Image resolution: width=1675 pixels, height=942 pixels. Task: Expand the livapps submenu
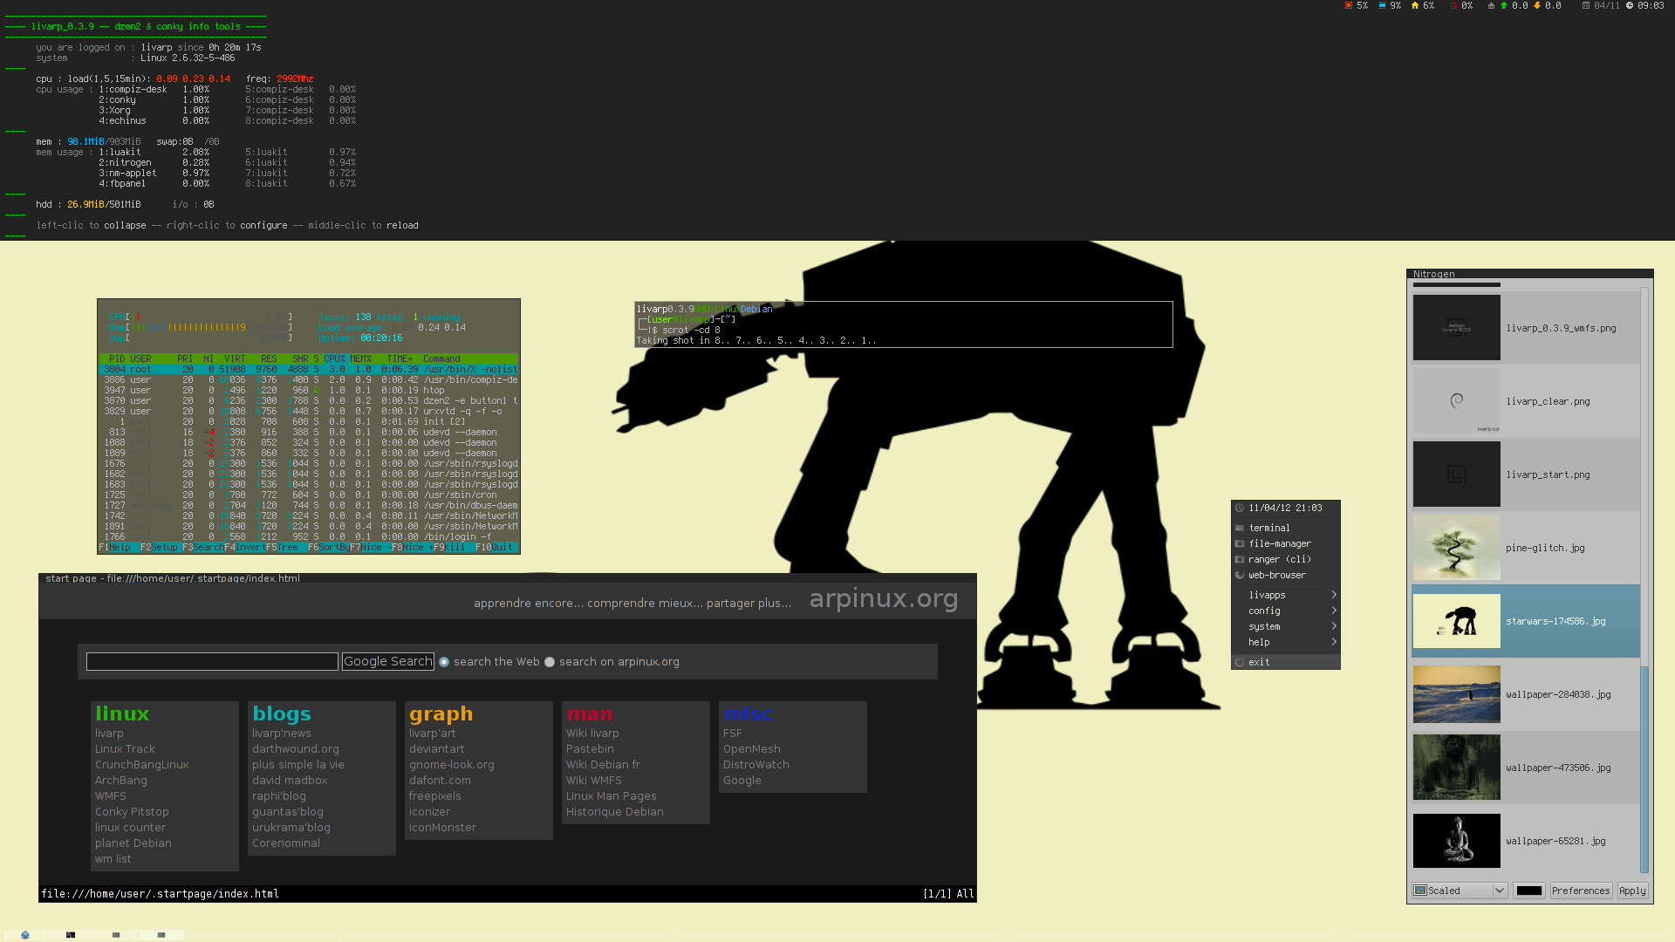[1286, 595]
